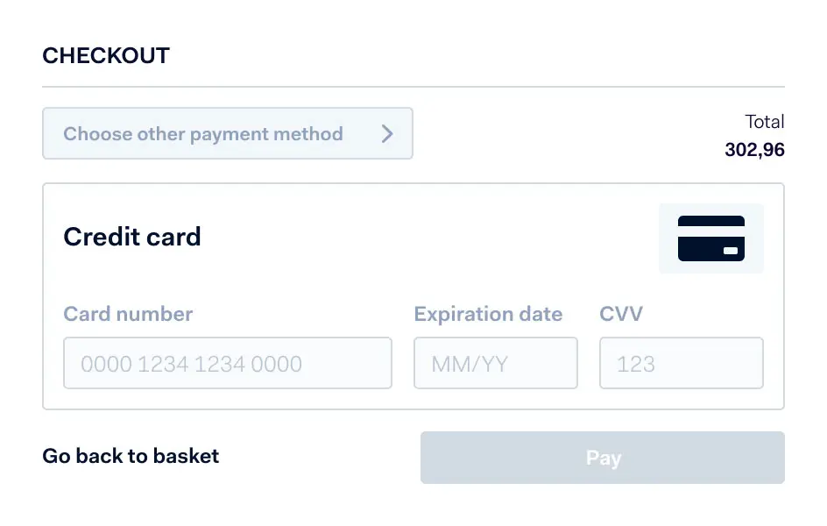Focus the MM/YY expiration date field
Viewport: 827px width, 526px height.
[495, 363]
